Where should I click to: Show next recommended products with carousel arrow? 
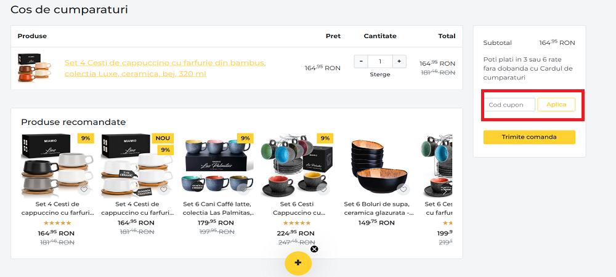[445, 190]
